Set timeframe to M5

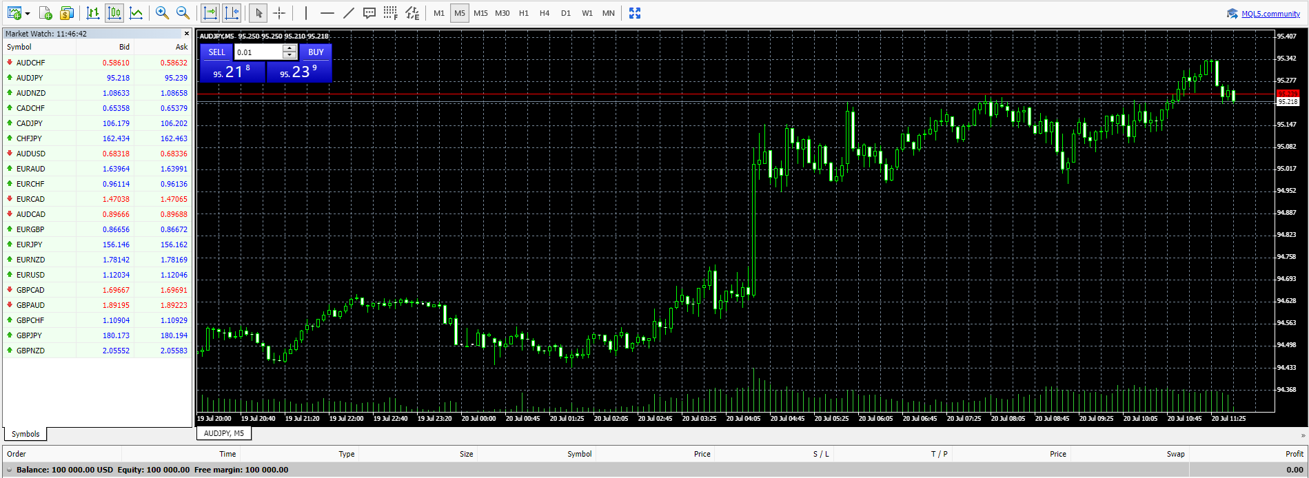460,13
